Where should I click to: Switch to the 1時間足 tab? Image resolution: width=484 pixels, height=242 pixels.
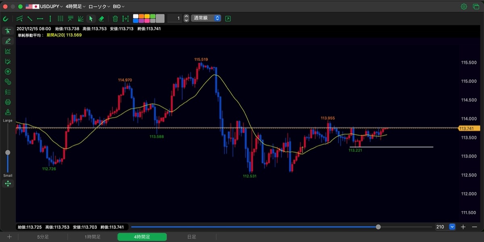pyautogui.click(x=92, y=237)
